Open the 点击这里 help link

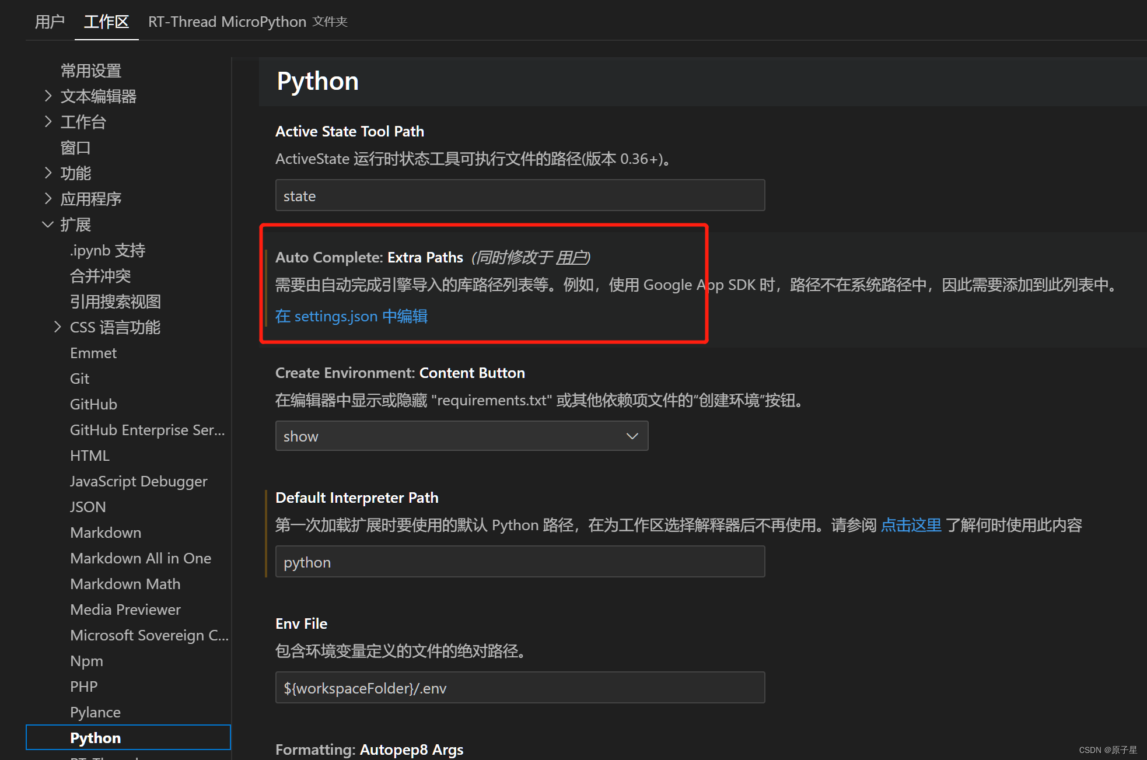[x=911, y=525]
